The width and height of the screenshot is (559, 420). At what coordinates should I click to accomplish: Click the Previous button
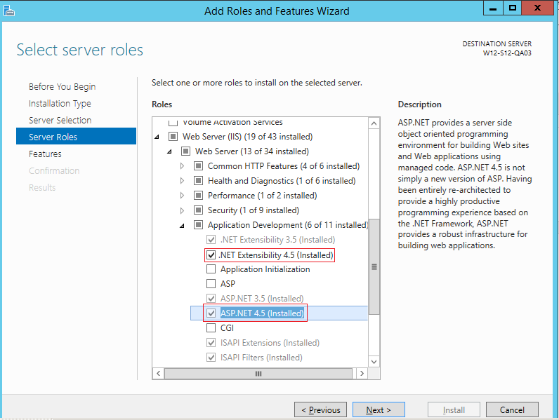[x=320, y=409]
